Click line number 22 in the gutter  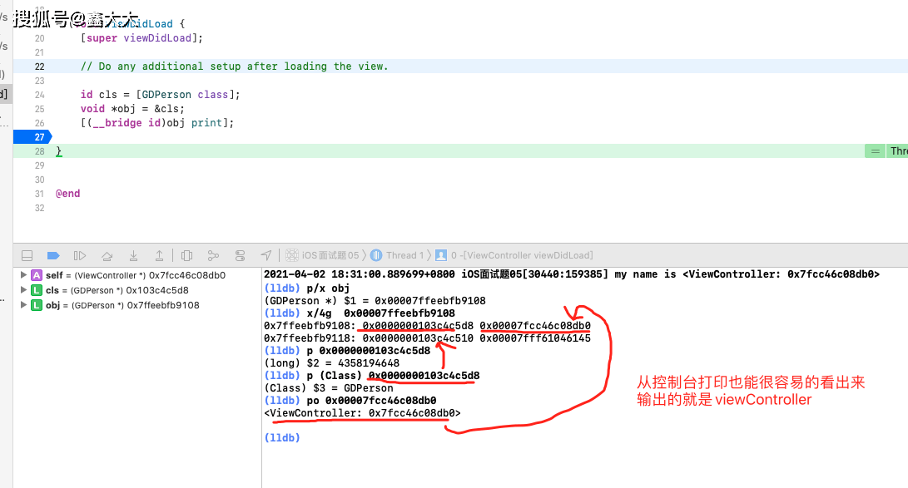(x=39, y=67)
